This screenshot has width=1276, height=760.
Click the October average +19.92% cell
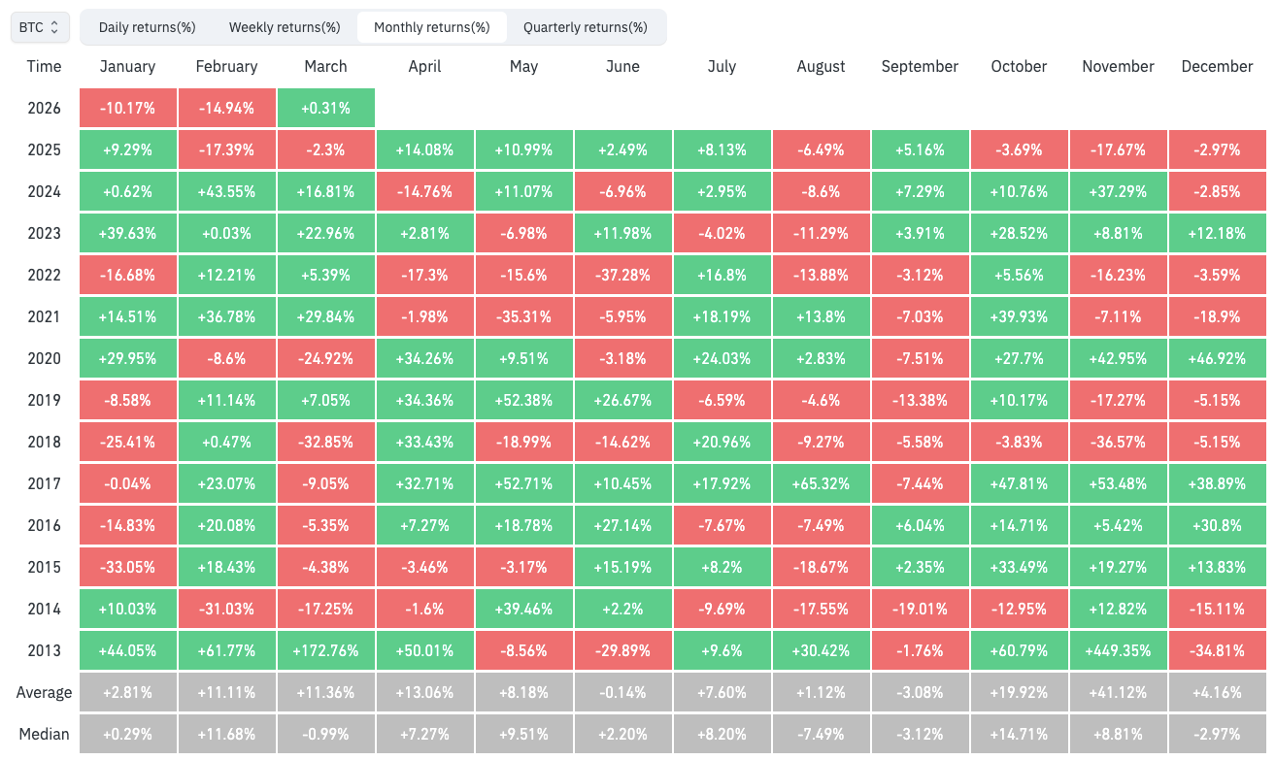click(x=1019, y=692)
